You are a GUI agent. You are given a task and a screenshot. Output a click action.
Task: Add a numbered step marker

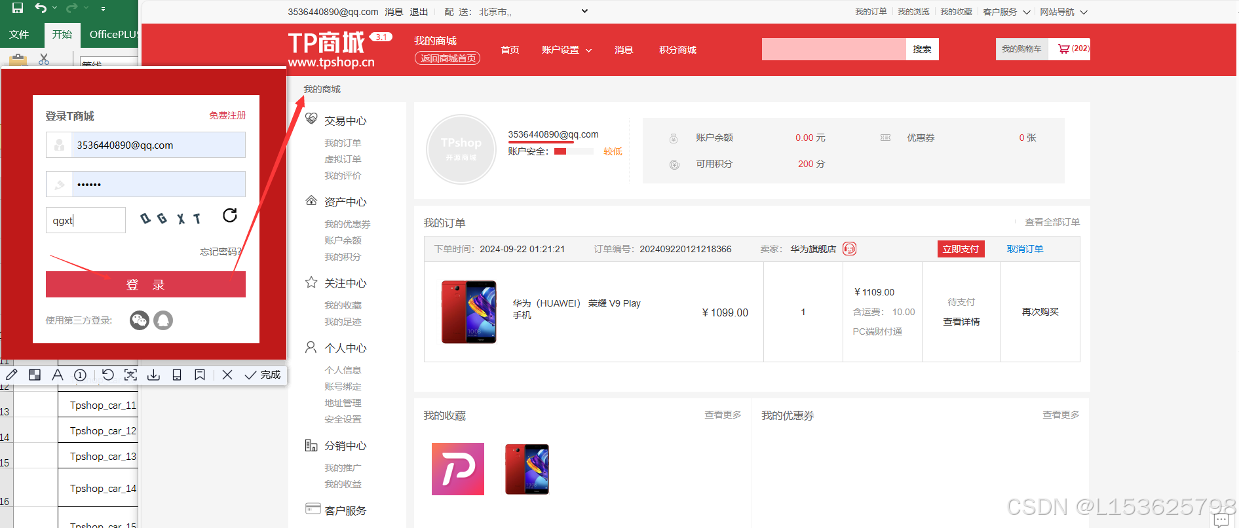point(80,375)
